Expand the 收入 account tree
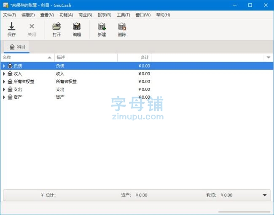Viewport: 274px width, 215px height. coord(4,73)
